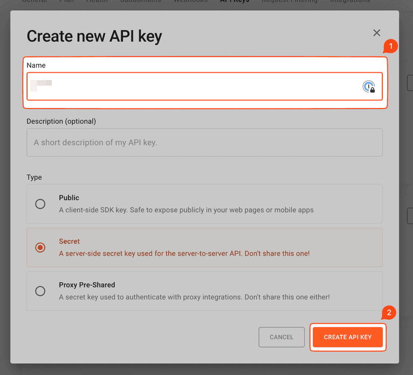Close the Create new API key dialog
Viewport: 413px width, 375px height.
(x=377, y=33)
